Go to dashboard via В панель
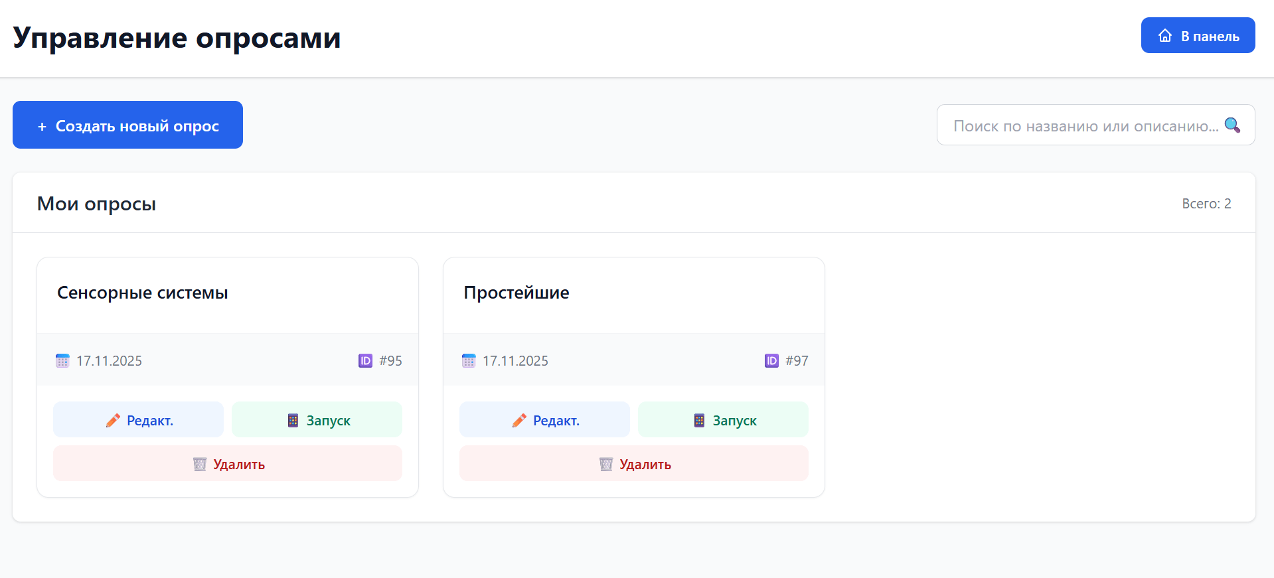This screenshot has height=578, width=1274. [1198, 36]
